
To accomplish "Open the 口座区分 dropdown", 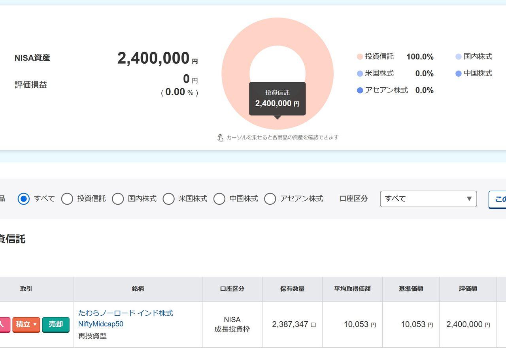I will tap(428, 199).
